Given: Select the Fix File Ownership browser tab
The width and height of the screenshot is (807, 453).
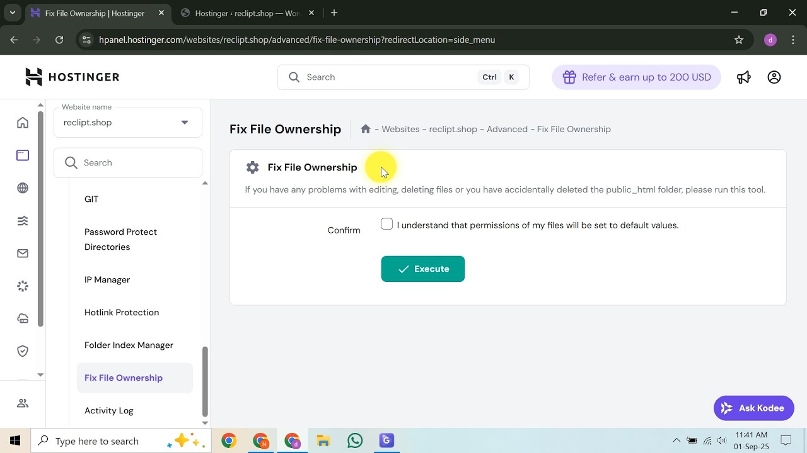Looking at the screenshot, I should (x=98, y=13).
